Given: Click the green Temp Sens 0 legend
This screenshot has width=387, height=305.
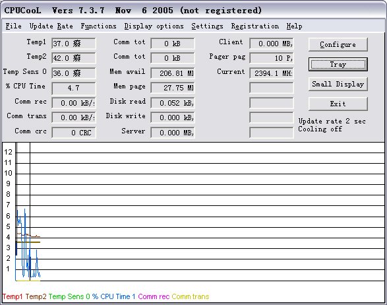Looking at the screenshot, I should click(69, 296).
